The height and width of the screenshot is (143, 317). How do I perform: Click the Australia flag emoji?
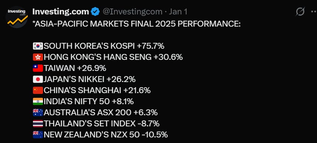(38, 113)
